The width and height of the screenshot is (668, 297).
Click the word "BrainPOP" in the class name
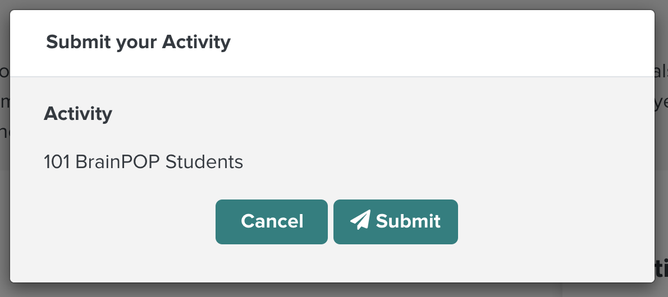[x=117, y=162]
